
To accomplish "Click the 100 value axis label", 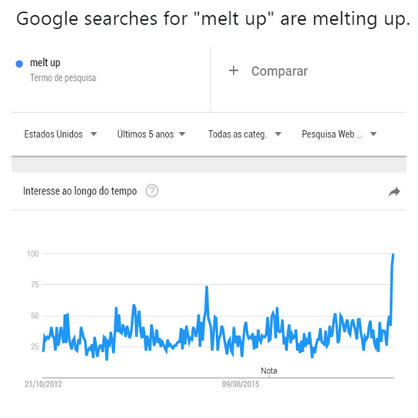I will (x=33, y=254).
